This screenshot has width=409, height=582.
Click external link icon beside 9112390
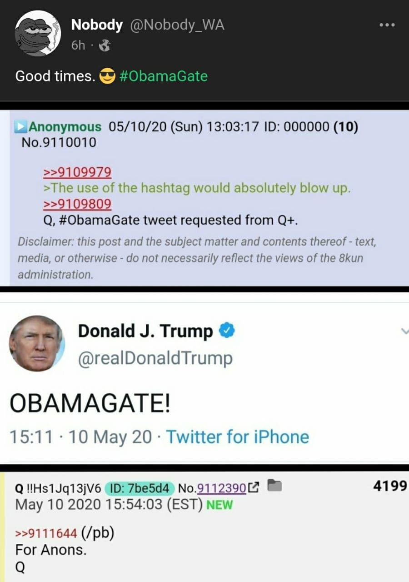coord(254,488)
